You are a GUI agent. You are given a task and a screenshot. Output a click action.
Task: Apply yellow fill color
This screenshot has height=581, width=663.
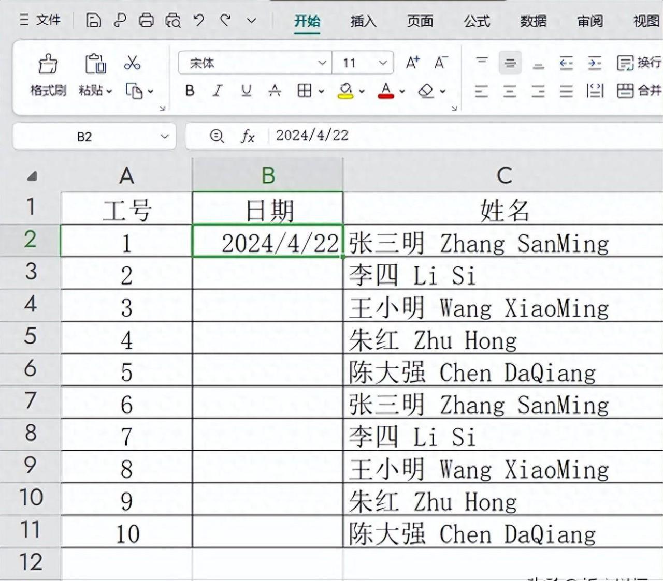pyautogui.click(x=345, y=91)
